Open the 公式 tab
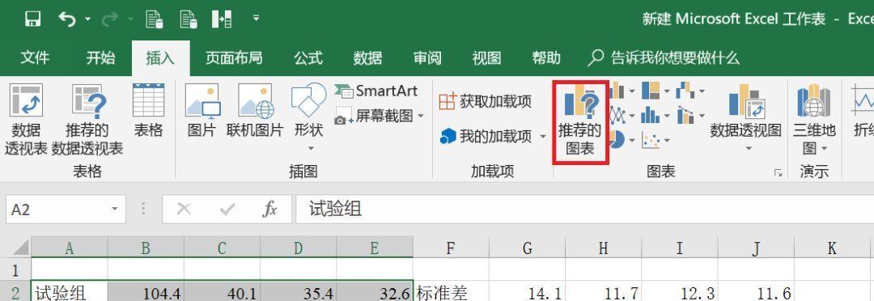 [308, 58]
